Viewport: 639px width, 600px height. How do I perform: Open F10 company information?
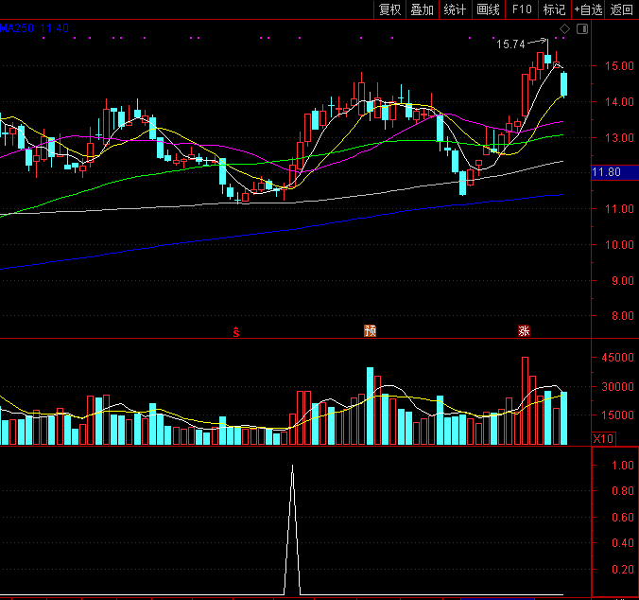(522, 9)
